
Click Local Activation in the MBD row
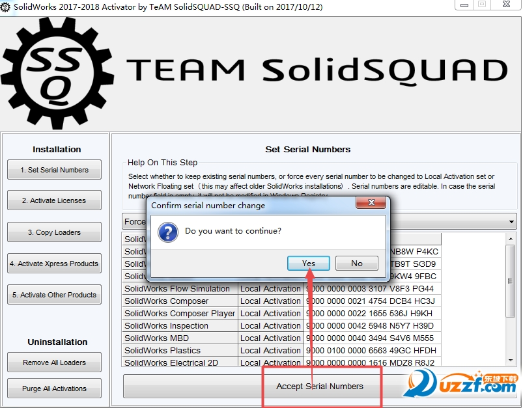[271, 338]
